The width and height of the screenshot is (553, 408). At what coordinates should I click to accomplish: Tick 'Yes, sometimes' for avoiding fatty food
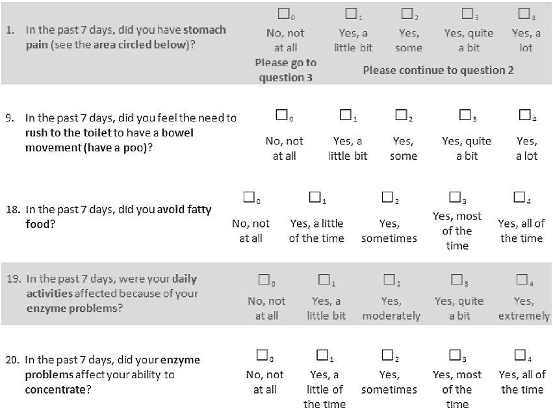point(387,197)
